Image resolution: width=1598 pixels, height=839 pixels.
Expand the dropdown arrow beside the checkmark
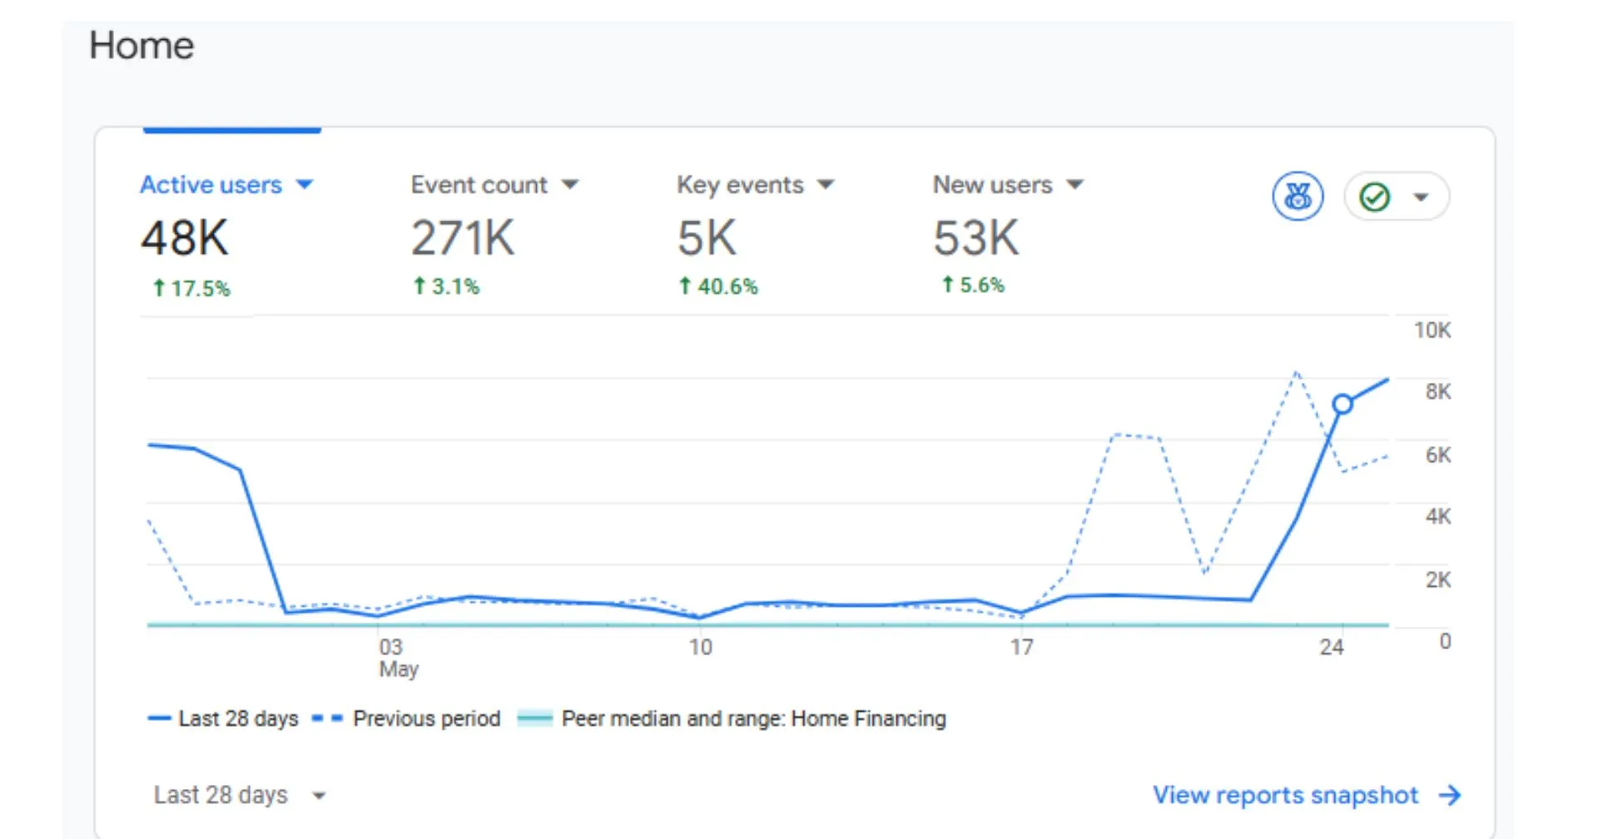[1421, 197]
